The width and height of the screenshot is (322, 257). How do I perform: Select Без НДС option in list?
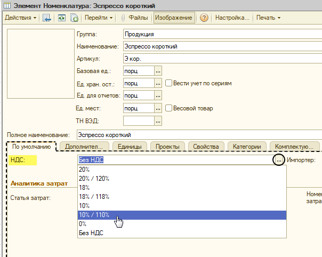point(182,233)
